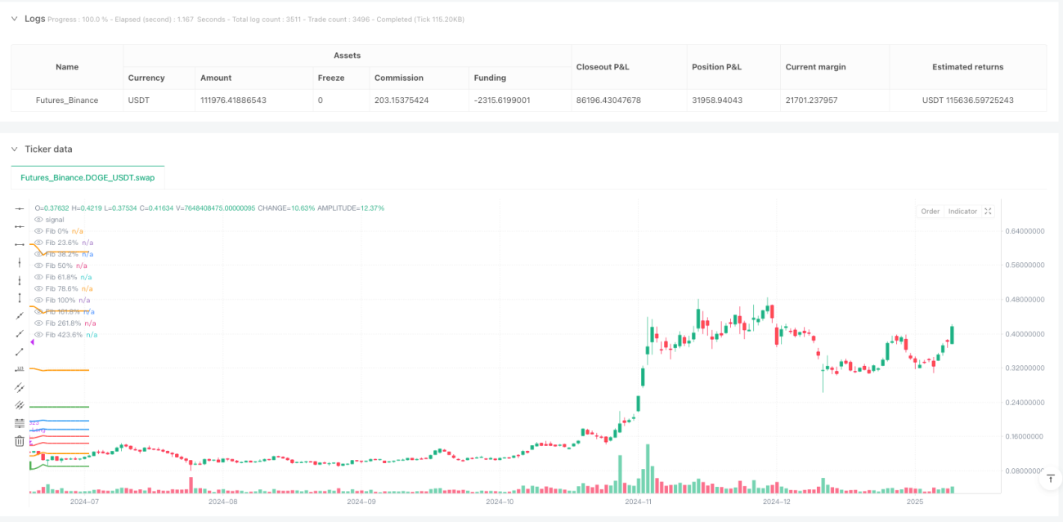Hide the Fib 50% indicator line
The width and height of the screenshot is (1063, 522).
point(38,265)
